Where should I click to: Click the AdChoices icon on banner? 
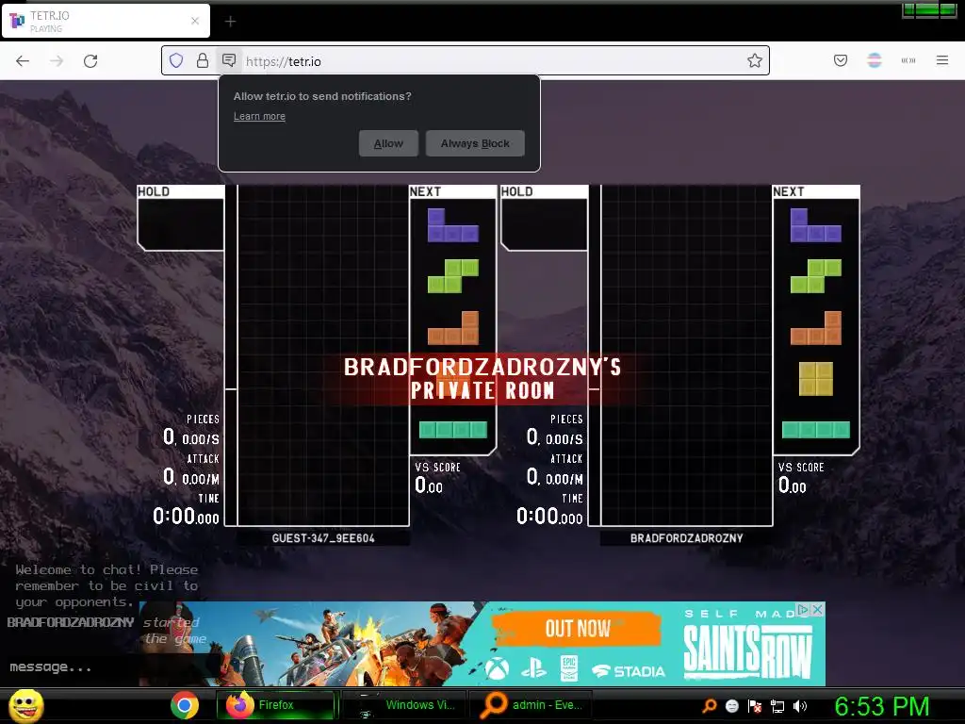click(803, 610)
